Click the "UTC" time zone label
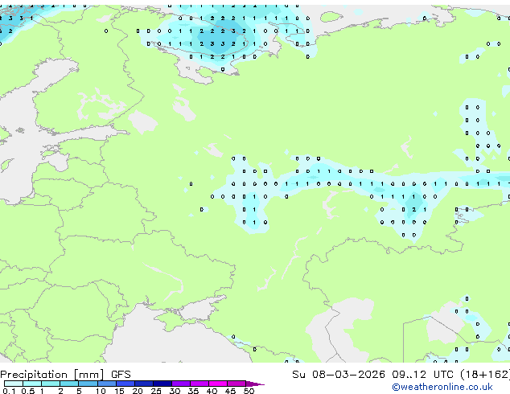 point(443,375)
